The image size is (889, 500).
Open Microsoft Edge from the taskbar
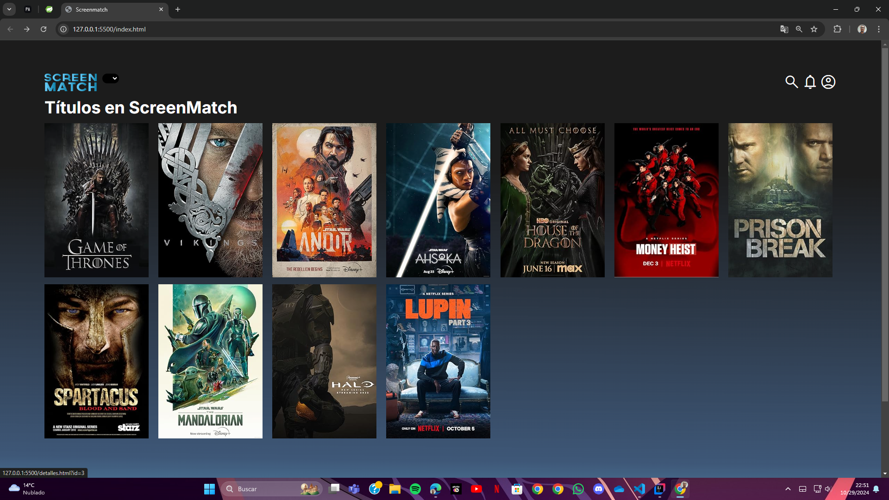click(436, 489)
